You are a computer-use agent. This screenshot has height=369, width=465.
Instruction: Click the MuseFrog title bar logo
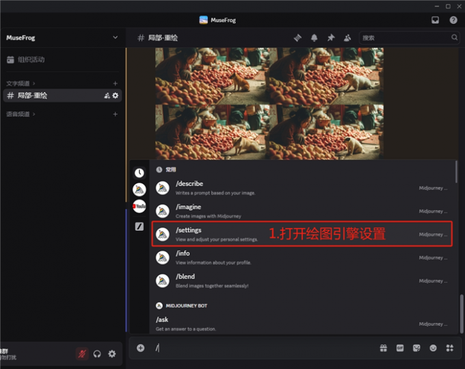(x=204, y=20)
